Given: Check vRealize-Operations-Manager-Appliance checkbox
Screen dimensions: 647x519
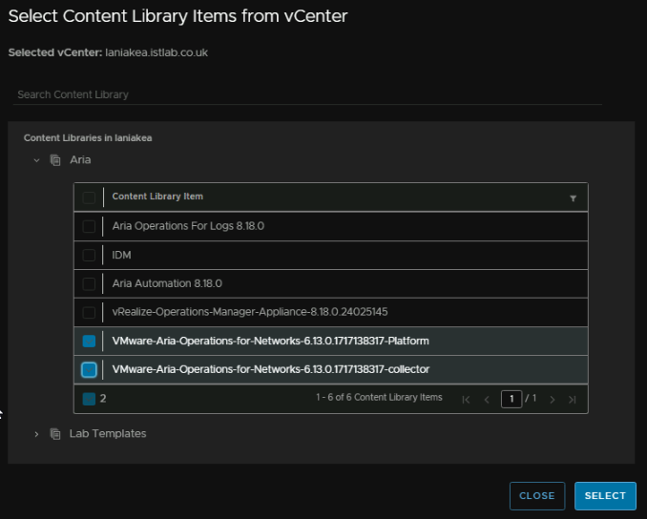Looking at the screenshot, I should pyautogui.click(x=89, y=312).
